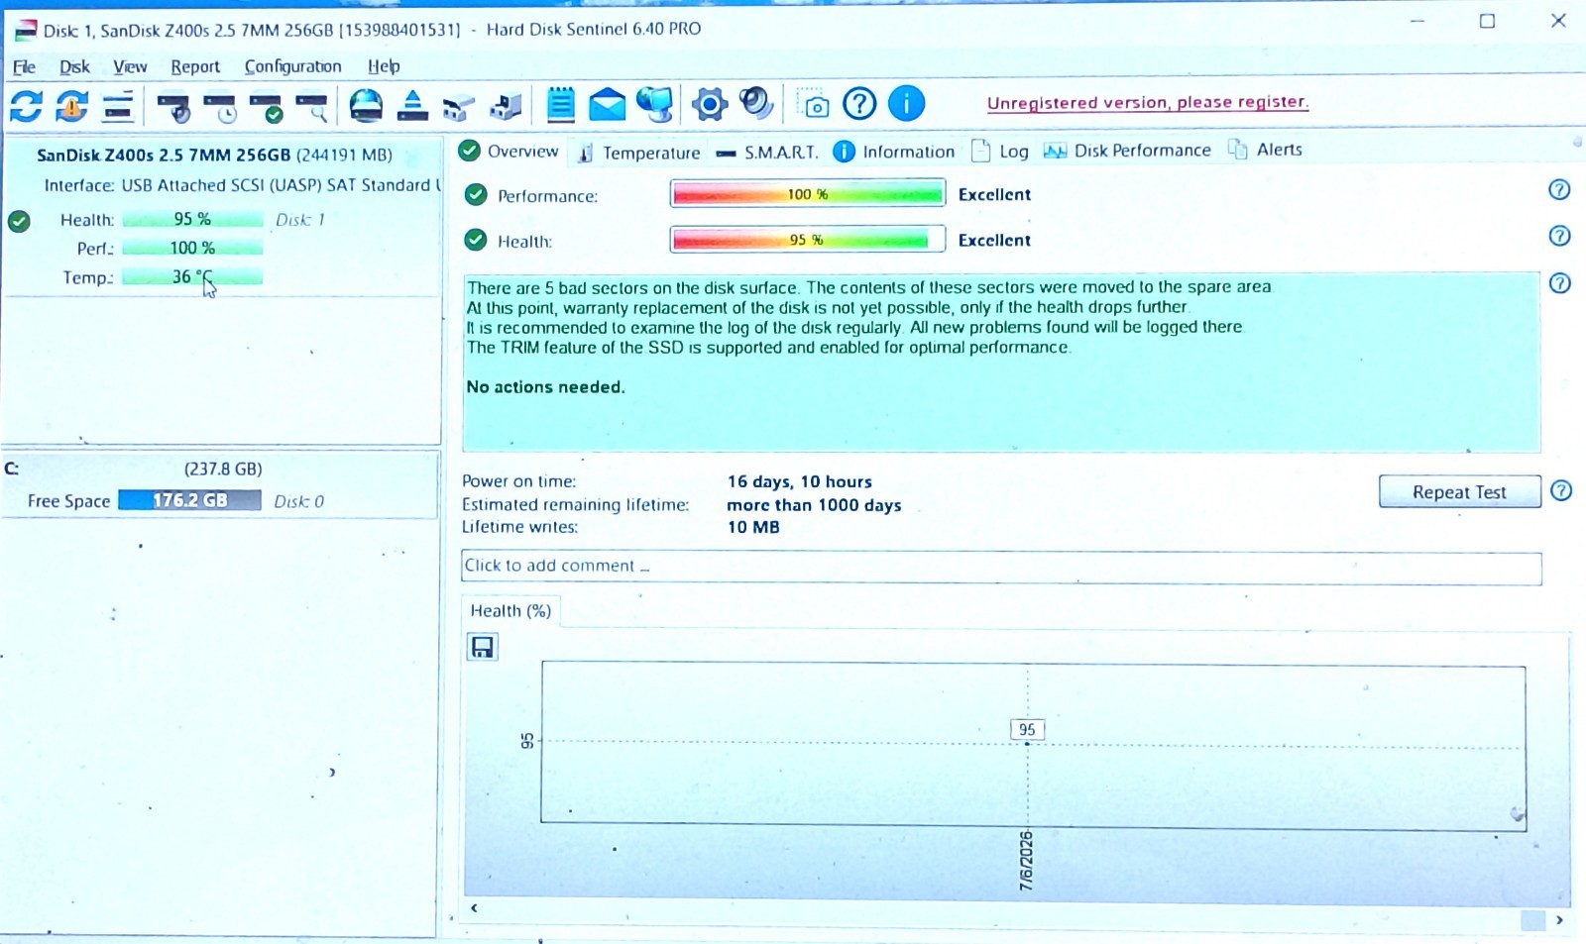This screenshot has height=944, width=1586.
Task: Click the refresh icon with orange warning
Action: (x=71, y=105)
